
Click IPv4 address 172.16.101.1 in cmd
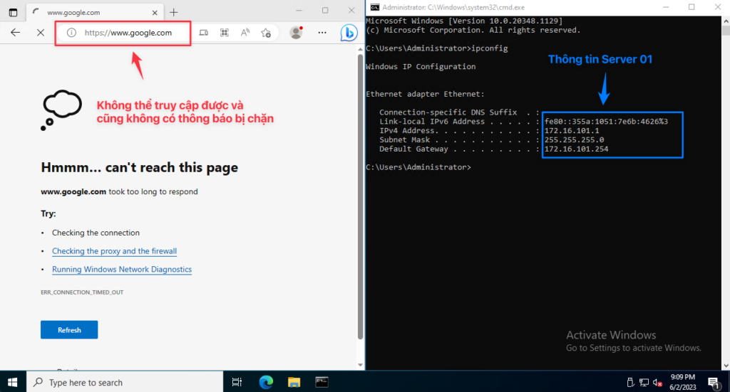pyautogui.click(x=572, y=130)
